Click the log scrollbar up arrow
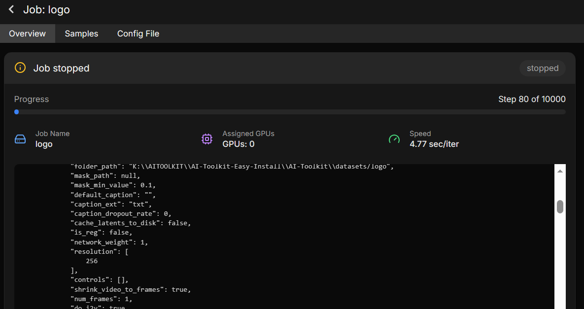584x309 pixels. pos(560,171)
